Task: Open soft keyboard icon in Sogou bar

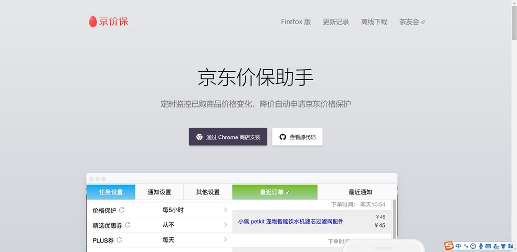Action: [x=488, y=246]
